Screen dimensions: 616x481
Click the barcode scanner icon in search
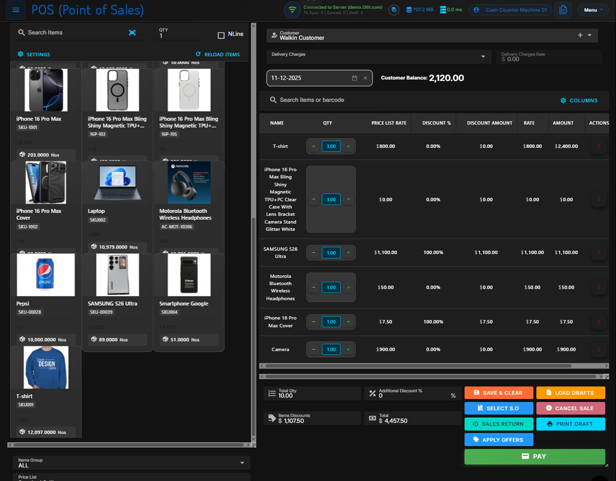(132, 33)
